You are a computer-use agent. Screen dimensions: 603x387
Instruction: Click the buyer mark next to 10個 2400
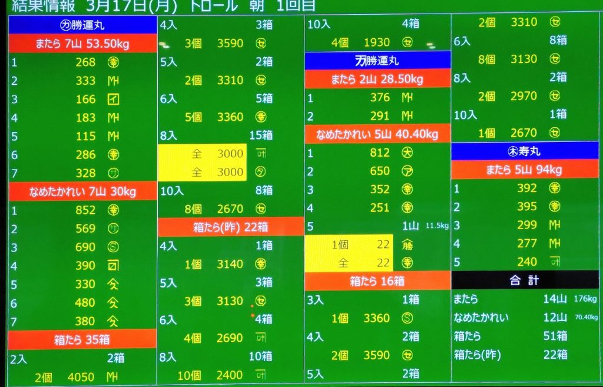tap(261, 375)
